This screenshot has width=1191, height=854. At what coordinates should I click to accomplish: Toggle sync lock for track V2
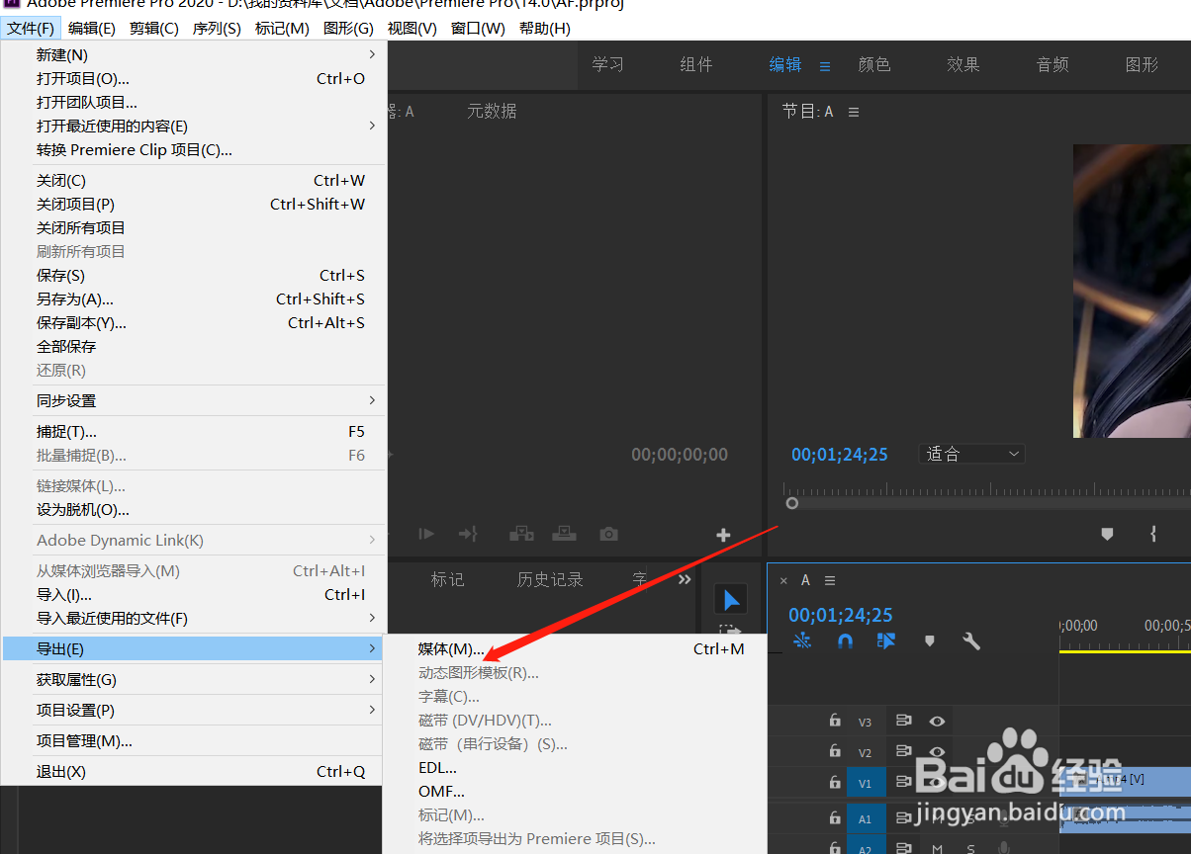(x=903, y=751)
